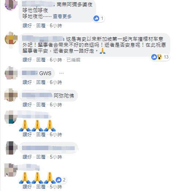Click 5小時 timestamp under the last comment
Screen dimensions: 178x191
coord(56,187)
